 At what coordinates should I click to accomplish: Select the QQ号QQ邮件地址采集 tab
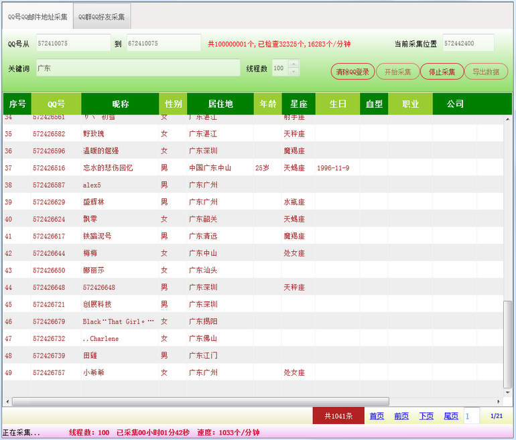(x=38, y=16)
